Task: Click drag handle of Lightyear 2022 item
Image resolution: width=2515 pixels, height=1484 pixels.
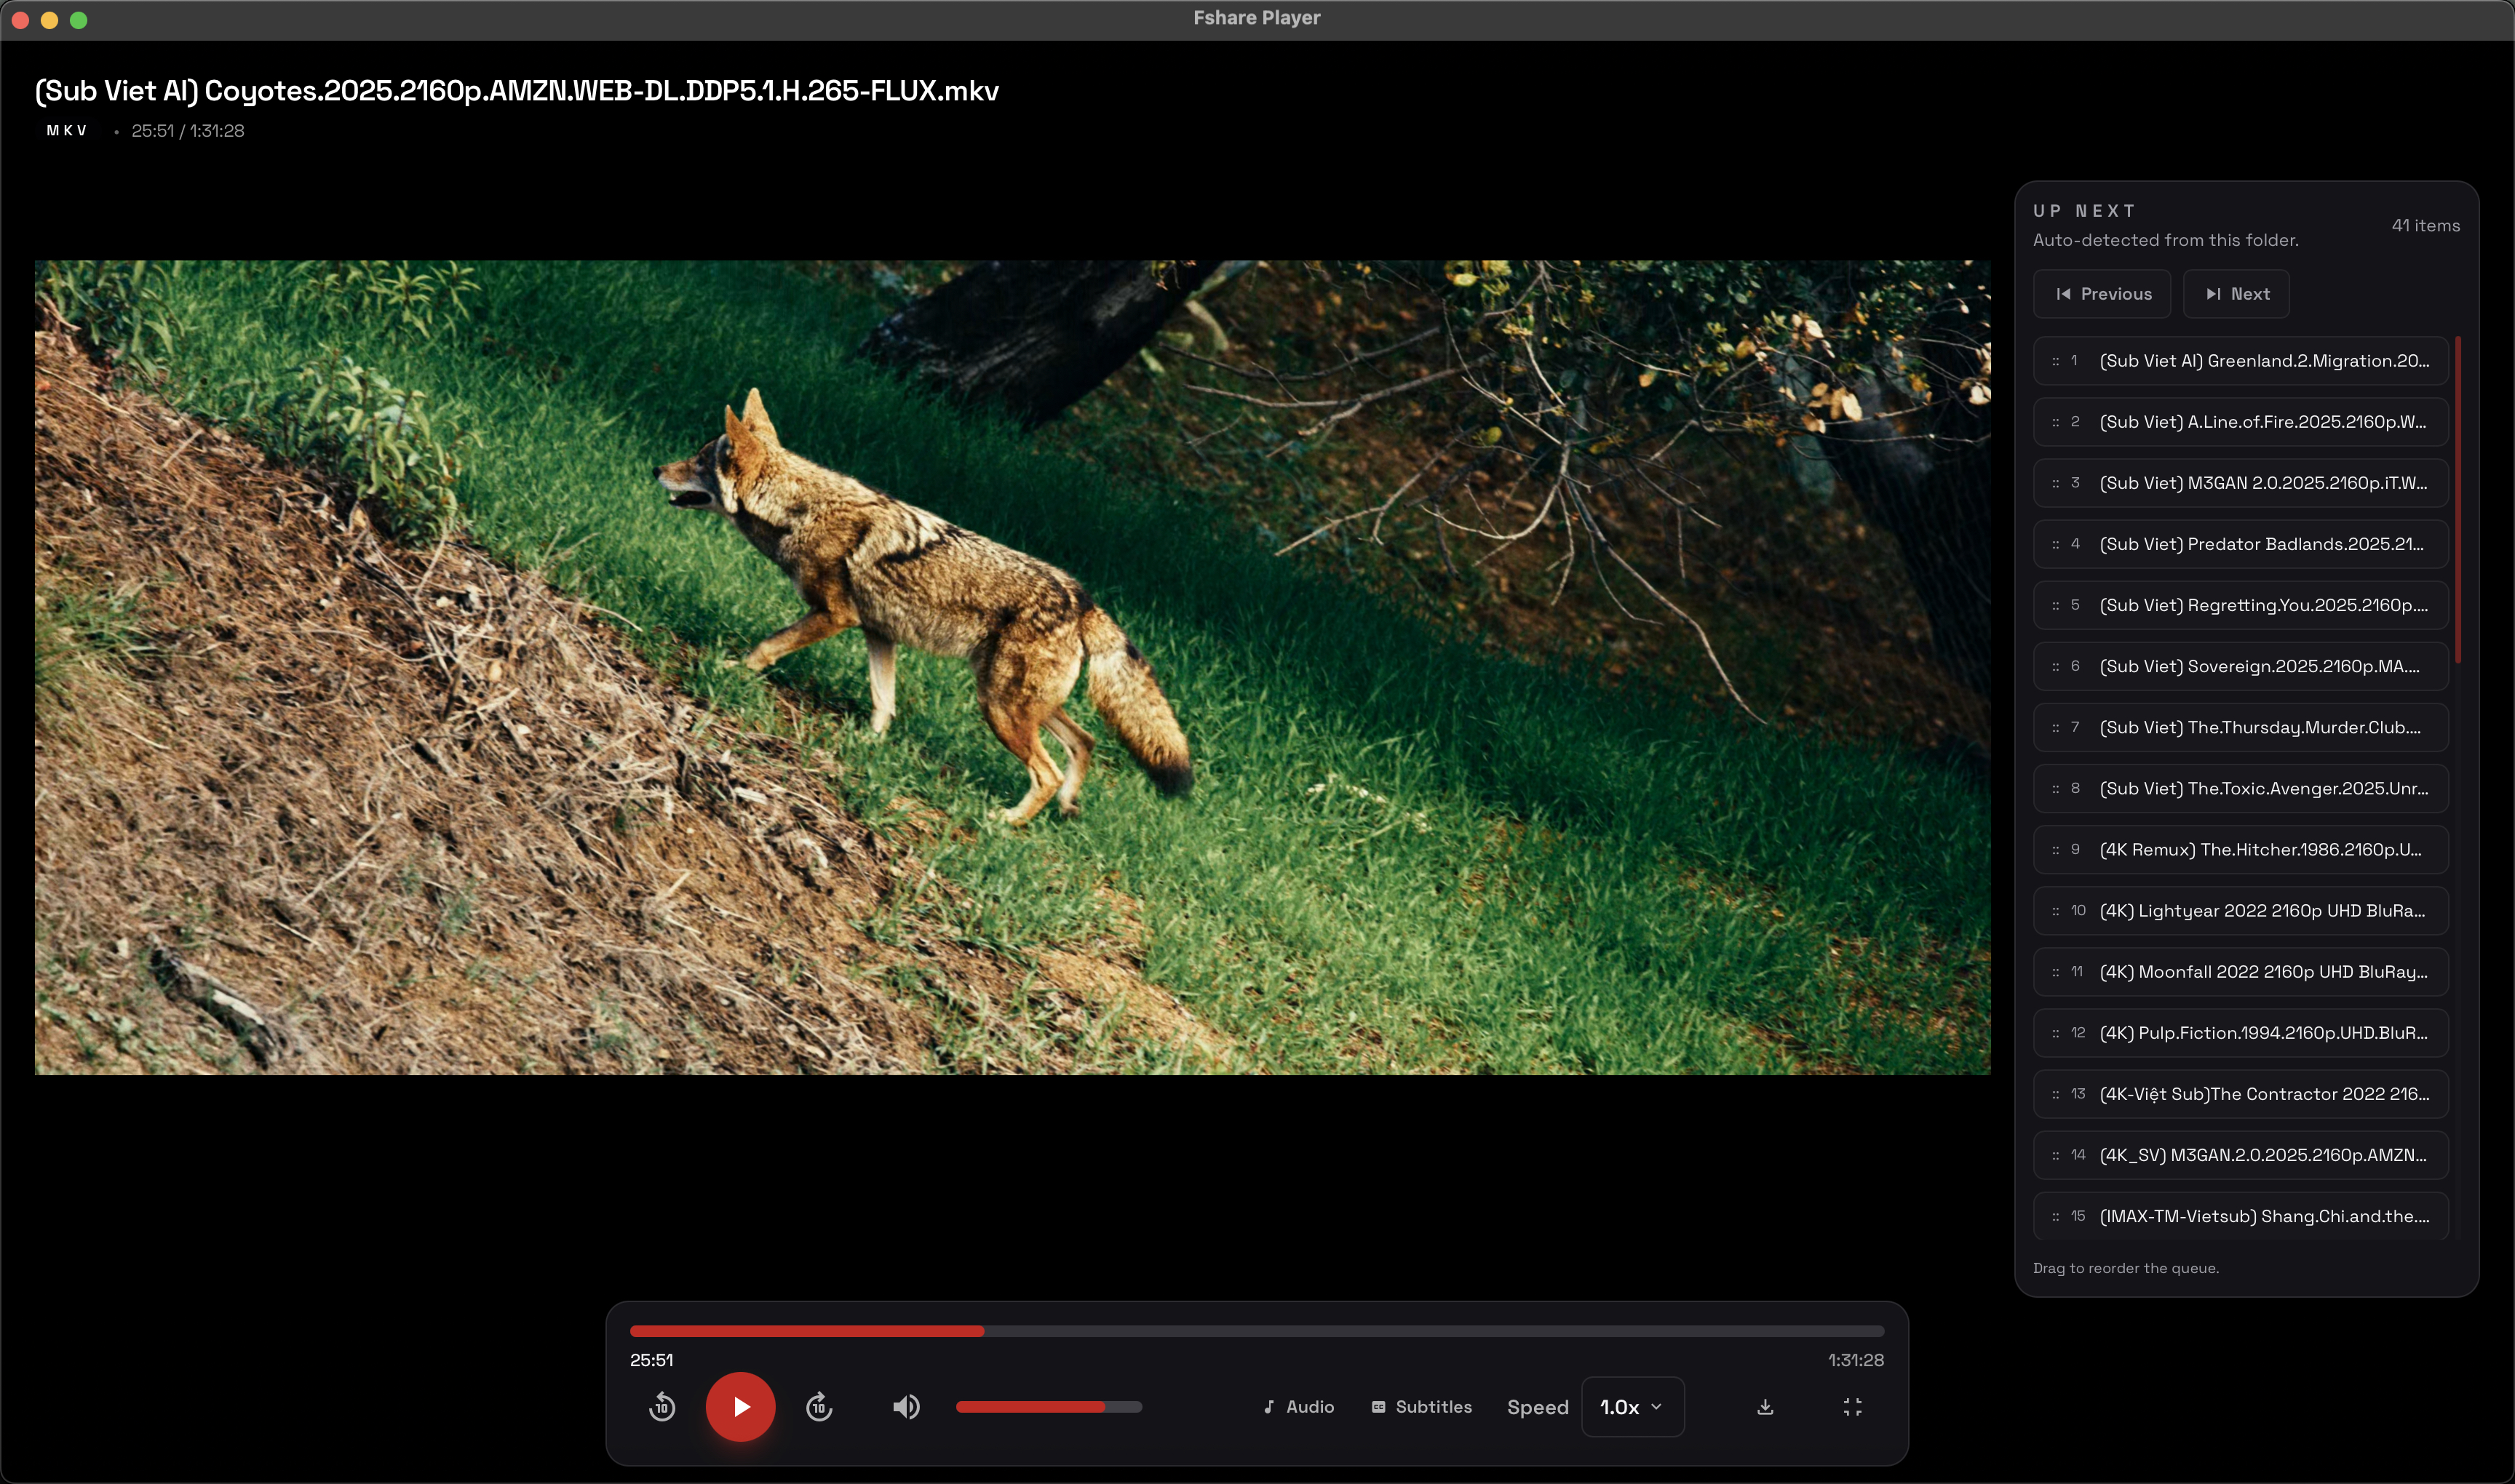Action: click(x=2055, y=911)
